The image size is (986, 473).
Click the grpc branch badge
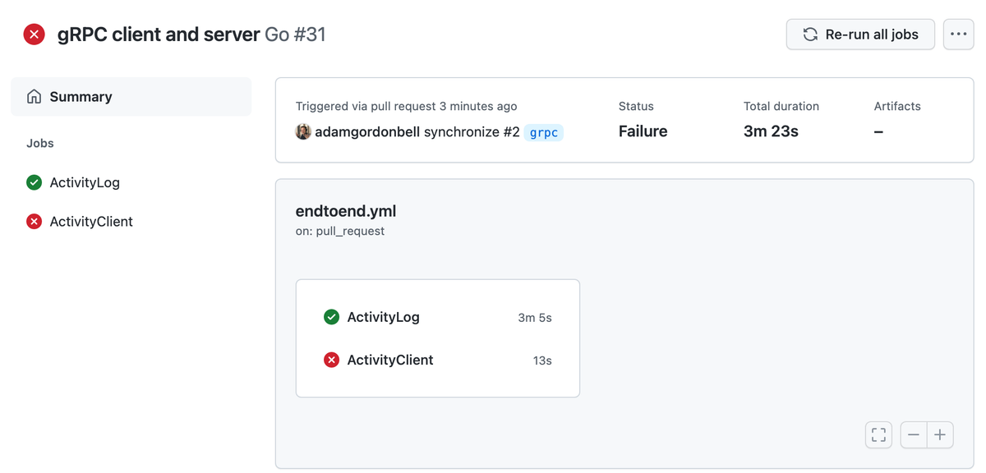[543, 131]
